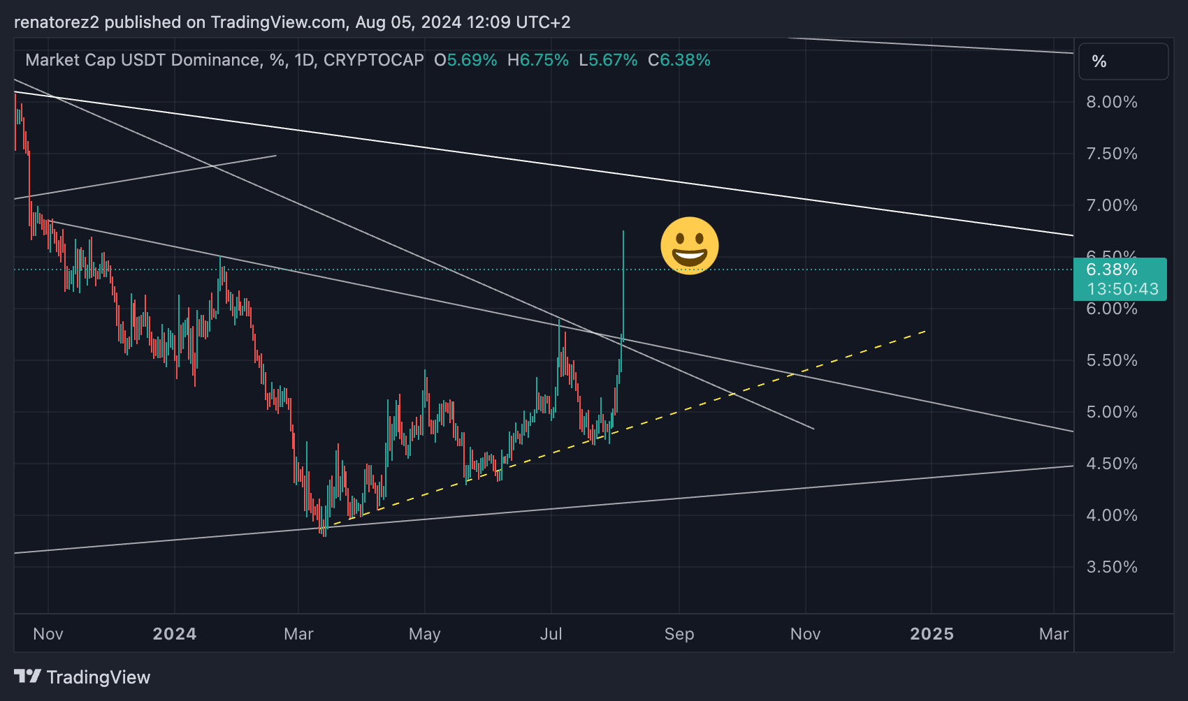Click the 4.00% price axis label
1188x701 pixels.
pyautogui.click(x=1112, y=515)
